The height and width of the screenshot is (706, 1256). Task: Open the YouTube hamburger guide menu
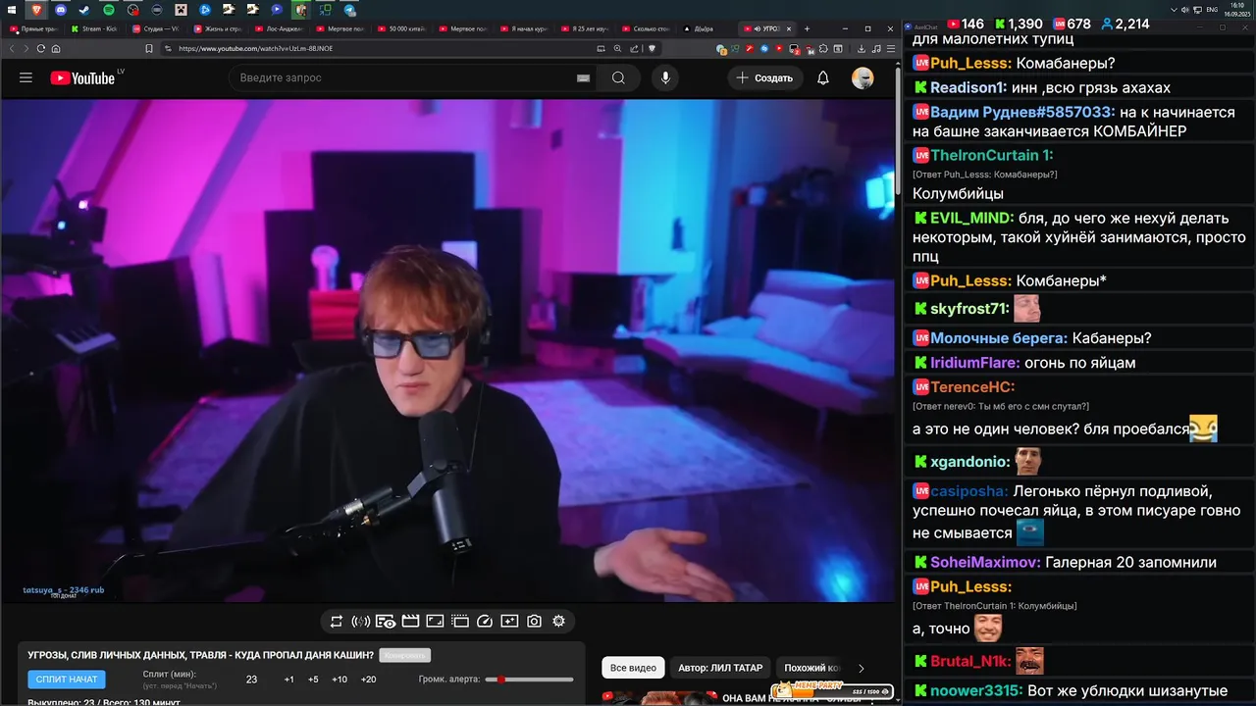point(26,77)
